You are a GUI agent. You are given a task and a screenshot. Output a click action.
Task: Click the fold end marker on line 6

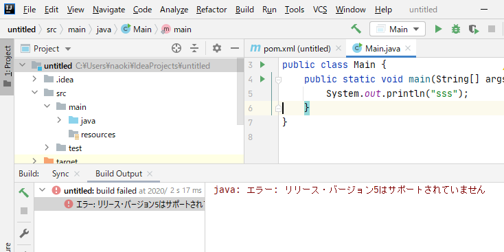[278, 108]
